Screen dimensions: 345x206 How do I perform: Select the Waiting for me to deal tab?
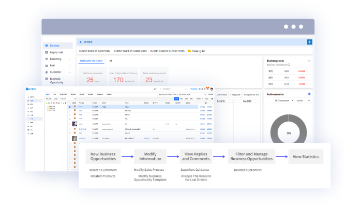pyautogui.click(x=91, y=61)
